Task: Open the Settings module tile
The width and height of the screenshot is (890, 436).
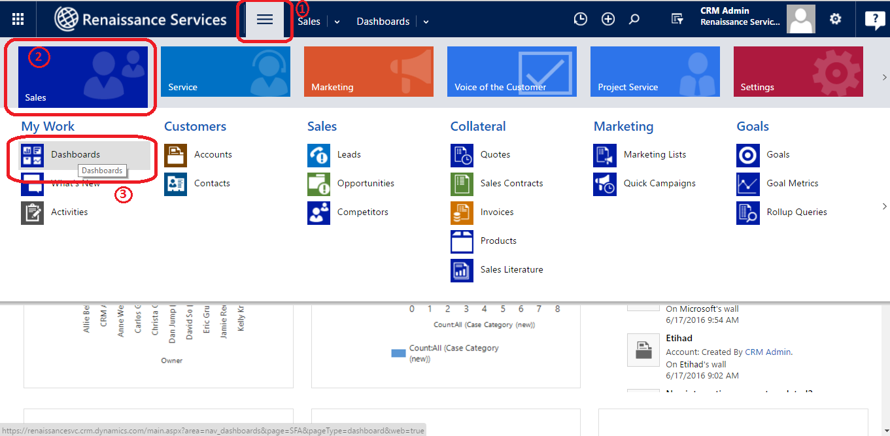Action: point(798,72)
